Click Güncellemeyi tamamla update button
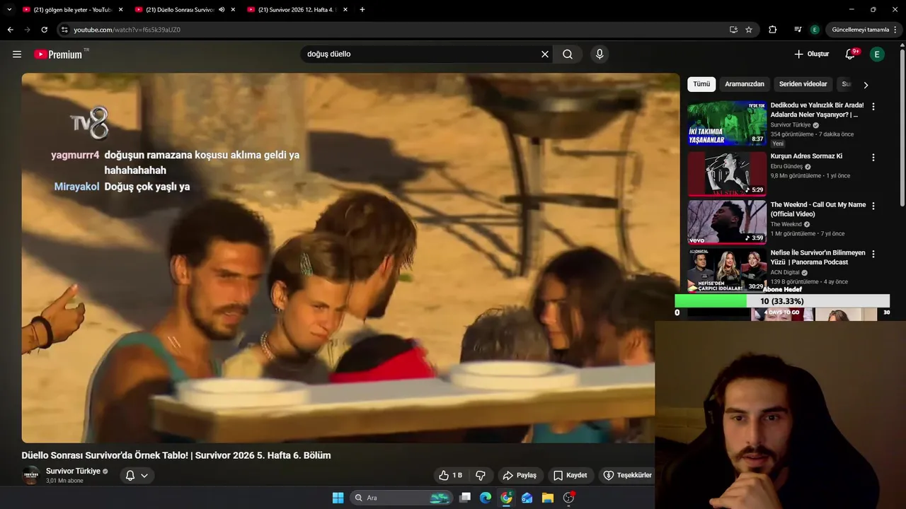Screen dimensions: 906x509 860,30
